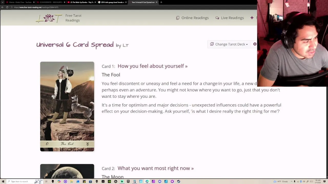Open the Copilot taskbar icon
The image size is (328, 184).
pos(59,181)
